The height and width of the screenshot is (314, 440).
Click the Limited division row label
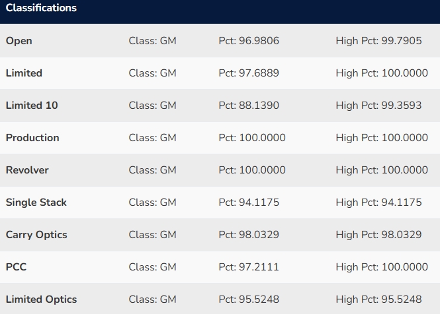tap(24, 73)
